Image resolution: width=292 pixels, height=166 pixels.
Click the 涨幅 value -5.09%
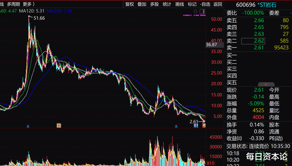(256, 103)
